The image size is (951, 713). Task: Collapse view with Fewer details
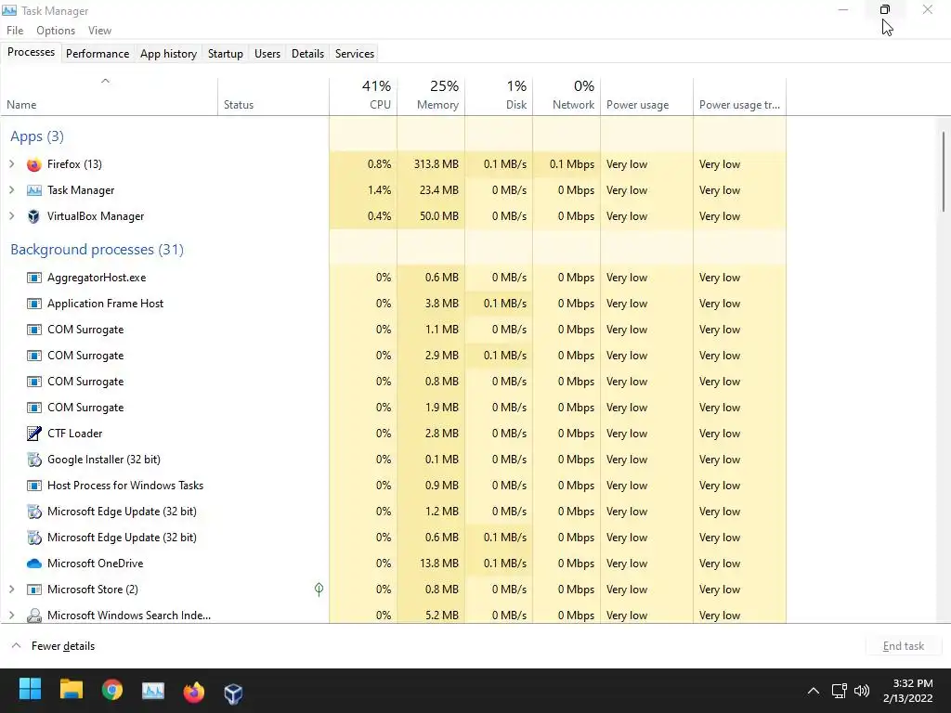pyautogui.click(x=53, y=646)
